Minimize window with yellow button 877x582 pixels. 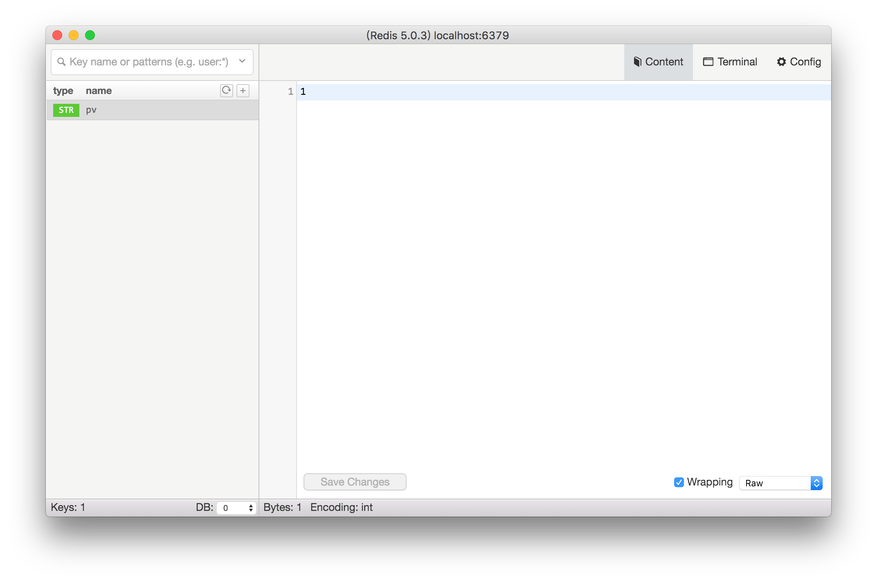74,35
